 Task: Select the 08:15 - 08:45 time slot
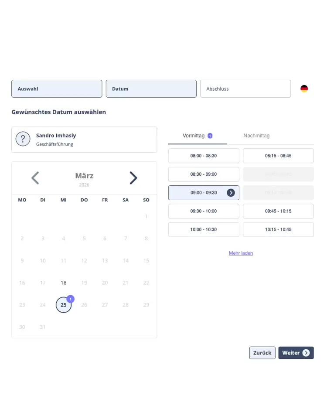tap(278, 156)
